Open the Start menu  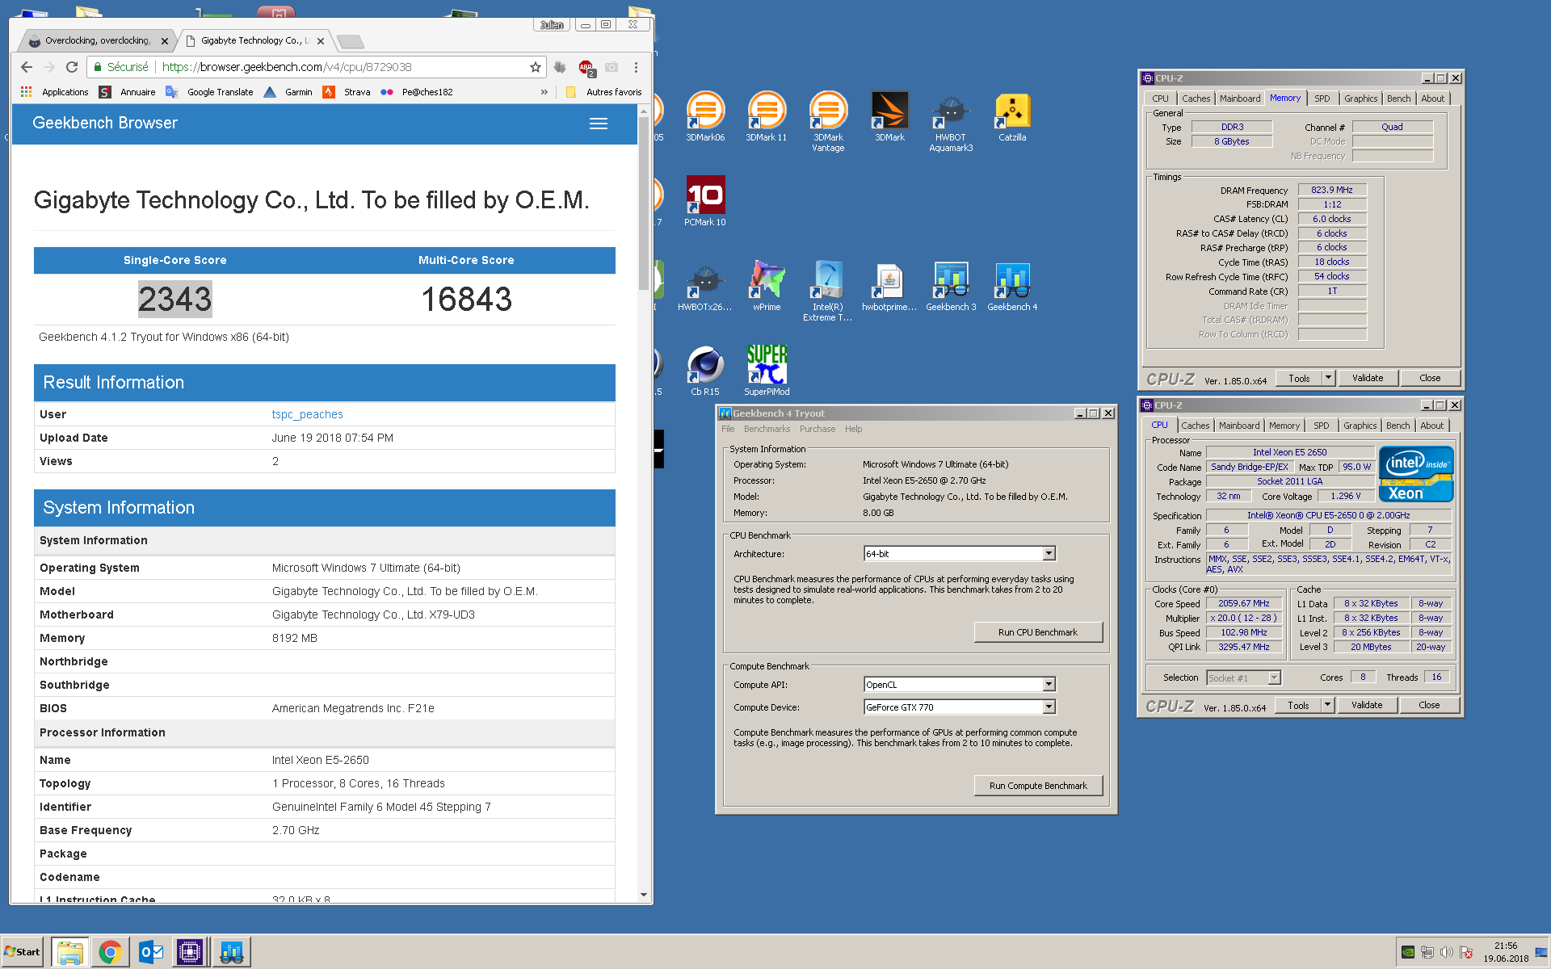pos(22,952)
